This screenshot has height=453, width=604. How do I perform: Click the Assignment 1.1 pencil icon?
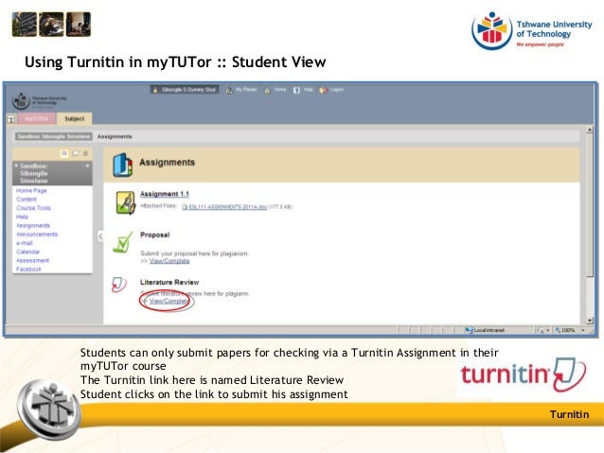(126, 202)
